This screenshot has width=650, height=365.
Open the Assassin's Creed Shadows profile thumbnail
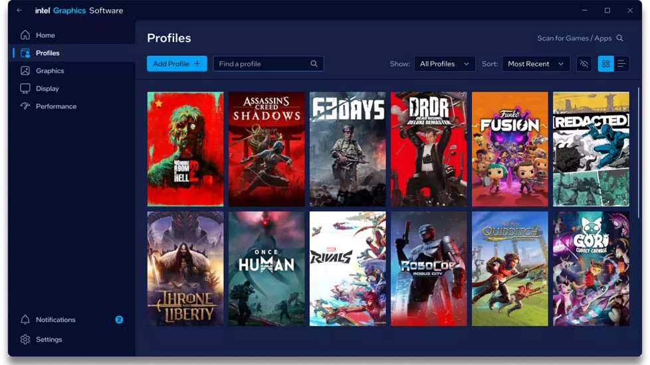click(x=267, y=149)
